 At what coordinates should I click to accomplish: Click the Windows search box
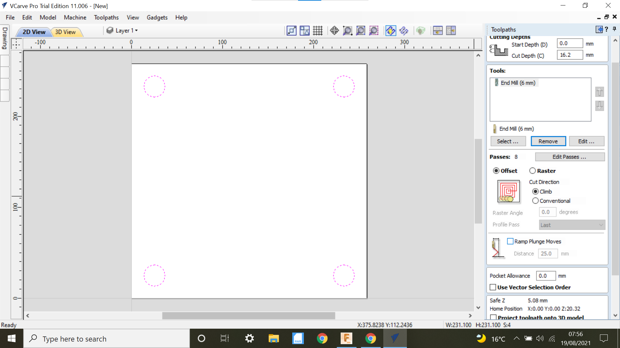[107, 339]
